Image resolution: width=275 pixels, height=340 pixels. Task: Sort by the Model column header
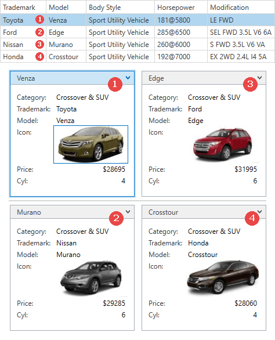pyautogui.click(x=66, y=8)
